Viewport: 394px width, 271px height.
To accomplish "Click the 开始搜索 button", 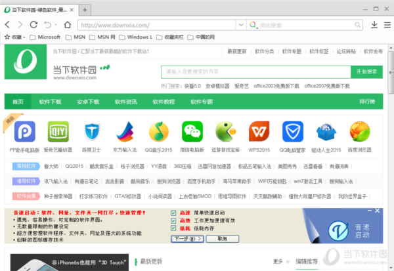I will 366,72.
